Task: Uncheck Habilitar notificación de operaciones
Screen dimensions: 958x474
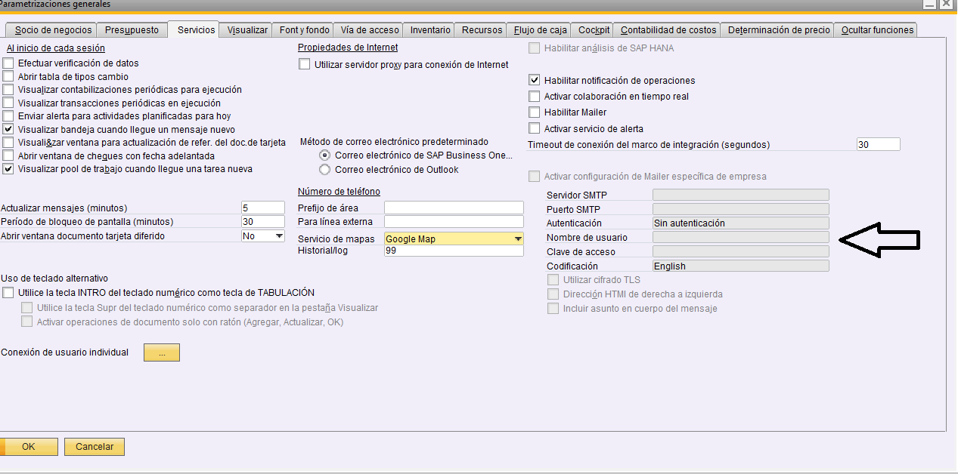Action: point(535,80)
